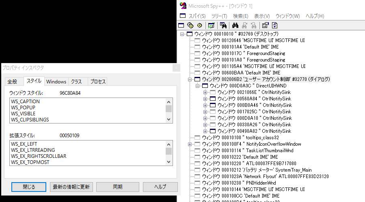Image resolution: width=365 pixels, height=202 pixels.
Task: Switch to the プロセス tab
Action: click(x=98, y=81)
